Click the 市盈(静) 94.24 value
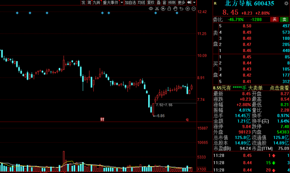 pyautogui.click(x=245, y=149)
